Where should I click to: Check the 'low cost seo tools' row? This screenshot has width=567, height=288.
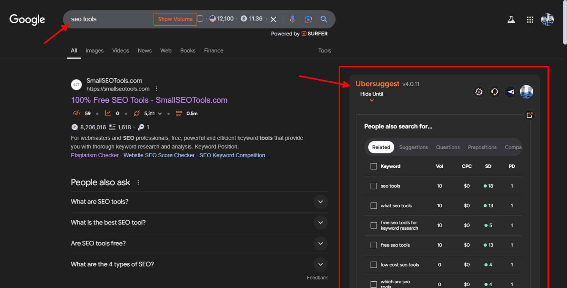tap(374, 265)
